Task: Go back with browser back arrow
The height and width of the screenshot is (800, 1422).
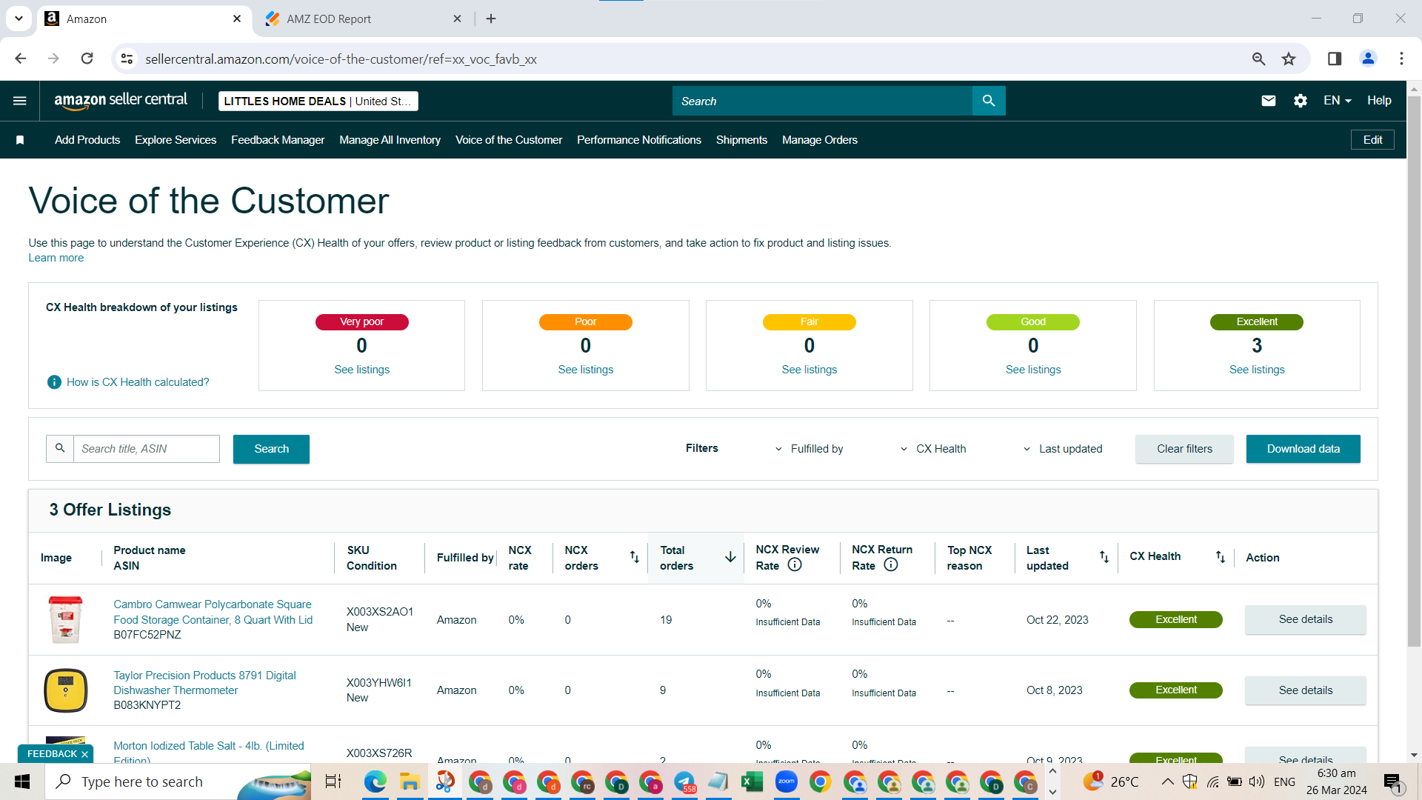Action: (21, 59)
